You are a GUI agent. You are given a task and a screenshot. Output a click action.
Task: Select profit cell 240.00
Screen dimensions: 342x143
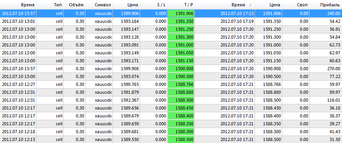tap(326, 13)
